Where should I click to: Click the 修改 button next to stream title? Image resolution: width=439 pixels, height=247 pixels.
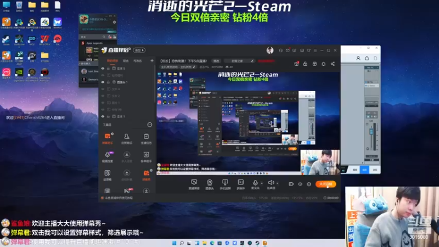(216, 61)
